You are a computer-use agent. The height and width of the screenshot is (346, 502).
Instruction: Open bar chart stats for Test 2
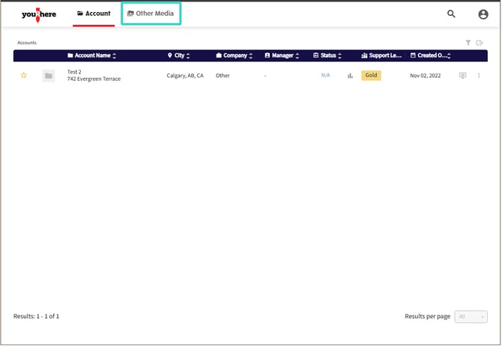coord(350,76)
